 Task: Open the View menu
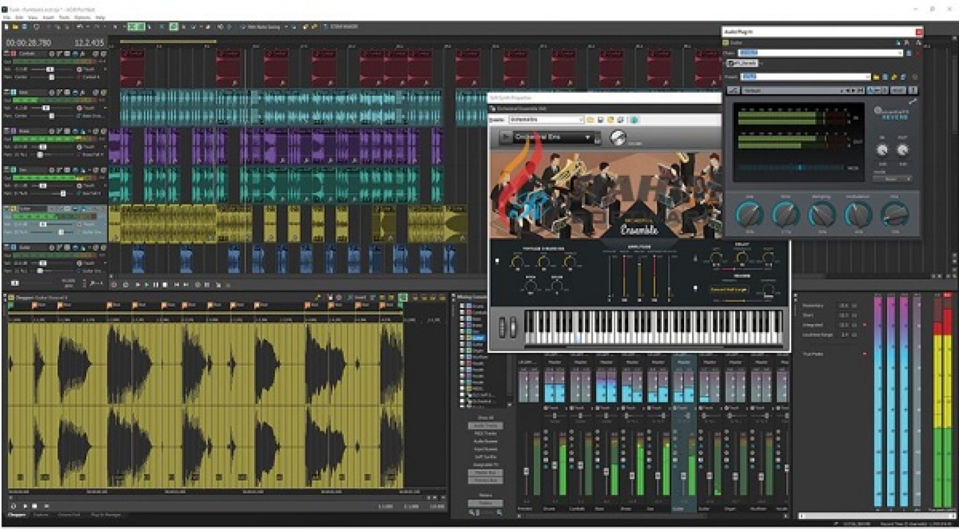pos(33,17)
